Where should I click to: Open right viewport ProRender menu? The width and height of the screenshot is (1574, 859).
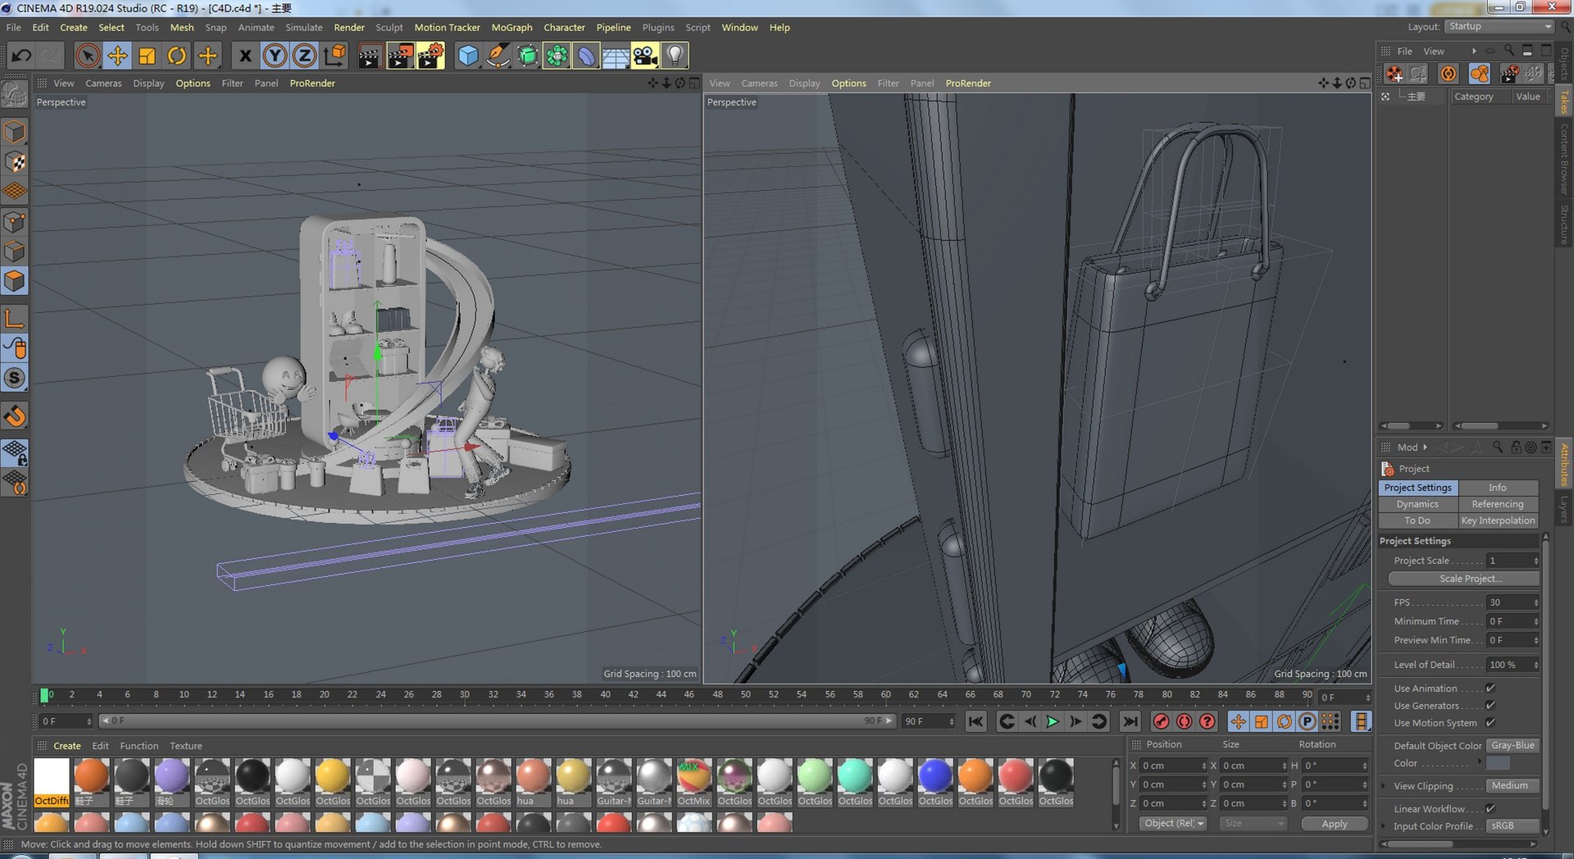pyautogui.click(x=967, y=84)
